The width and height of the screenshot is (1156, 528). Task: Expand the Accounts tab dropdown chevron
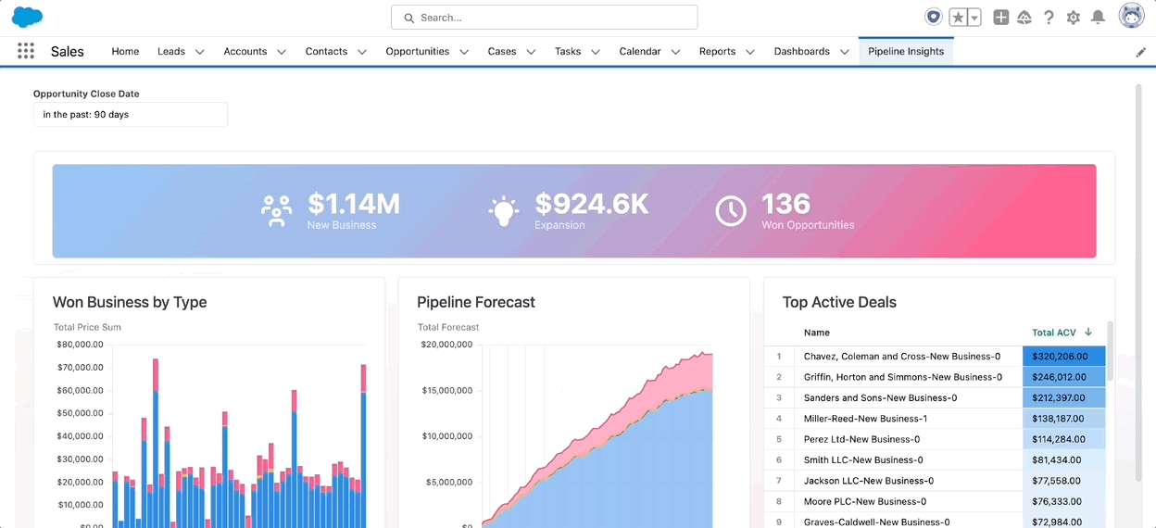[282, 52]
